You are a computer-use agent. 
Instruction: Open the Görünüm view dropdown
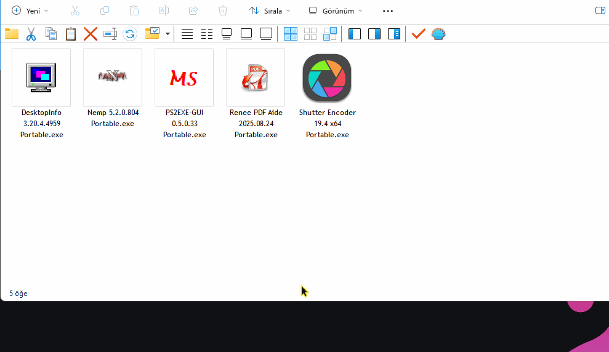pyautogui.click(x=336, y=11)
